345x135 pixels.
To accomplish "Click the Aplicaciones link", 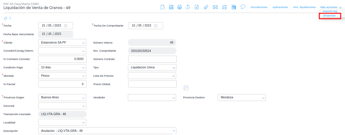I will point(280,7).
